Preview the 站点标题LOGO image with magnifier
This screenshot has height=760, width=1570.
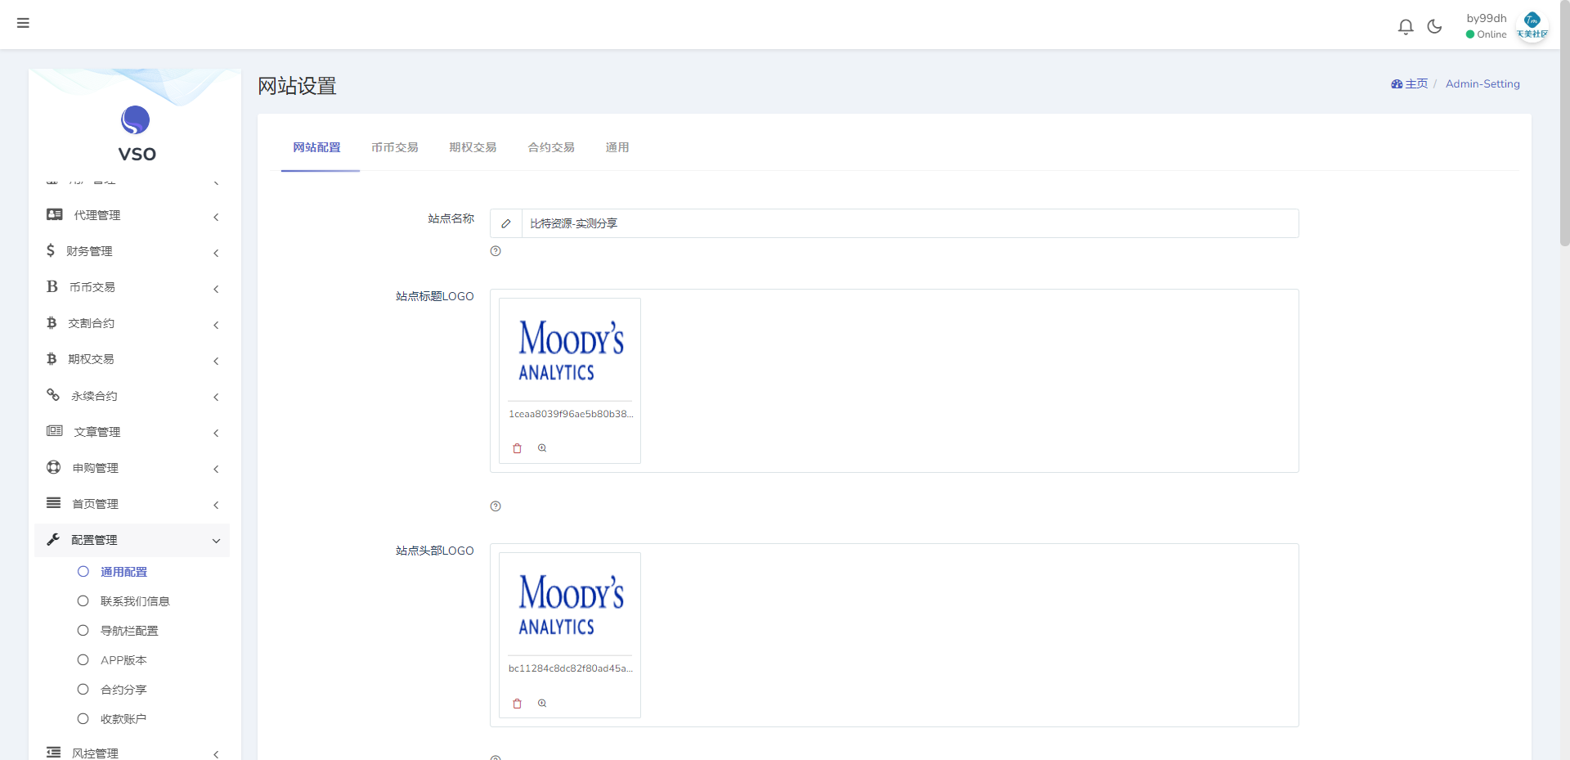tap(542, 448)
